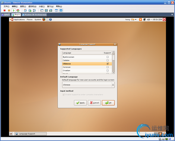Click the Take Snapshot toolbar icon
Image resolution: width=175 pixels, height=141 pixels.
[25, 10]
